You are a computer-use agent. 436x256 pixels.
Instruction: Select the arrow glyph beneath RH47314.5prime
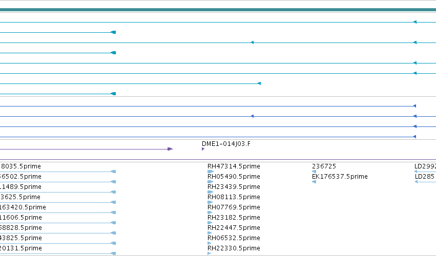211,172
